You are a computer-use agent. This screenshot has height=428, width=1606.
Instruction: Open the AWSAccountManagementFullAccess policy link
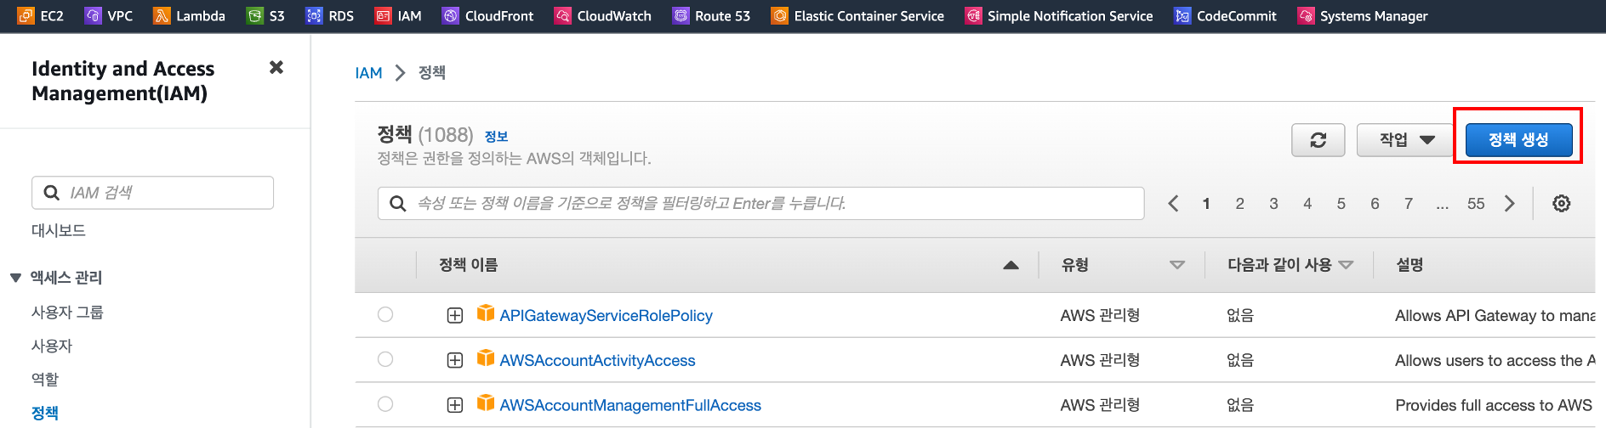coord(630,406)
